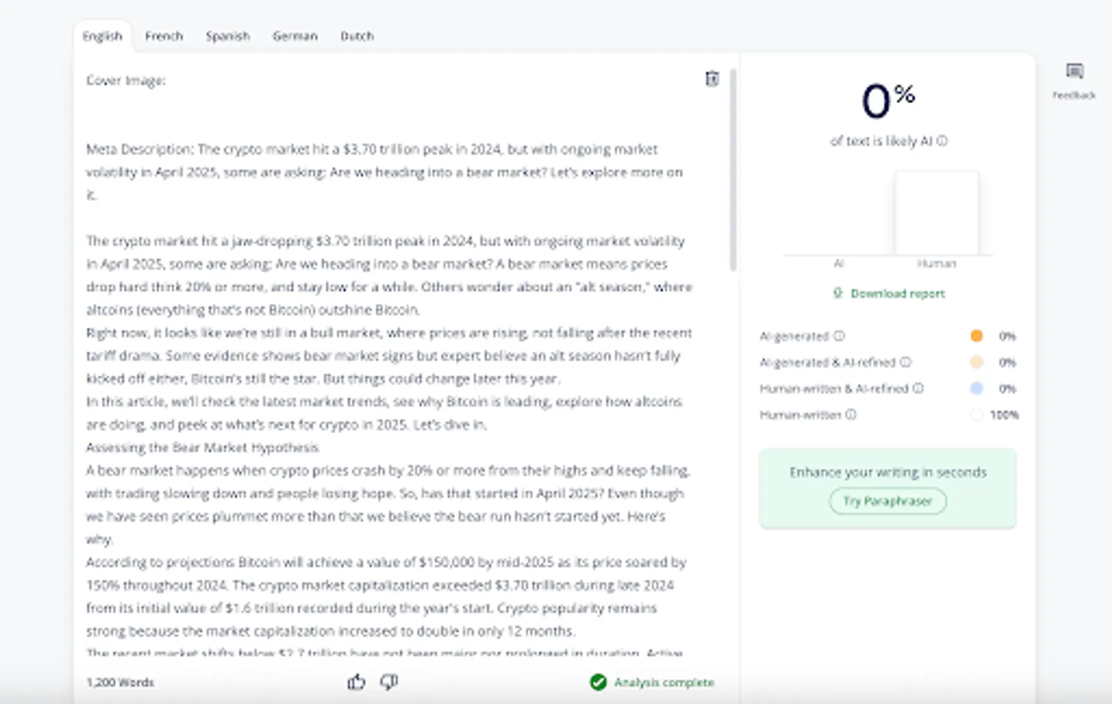This screenshot has height=704, width=1112.
Task: Click the green Analysis complete checkmark icon
Action: pyautogui.click(x=598, y=682)
